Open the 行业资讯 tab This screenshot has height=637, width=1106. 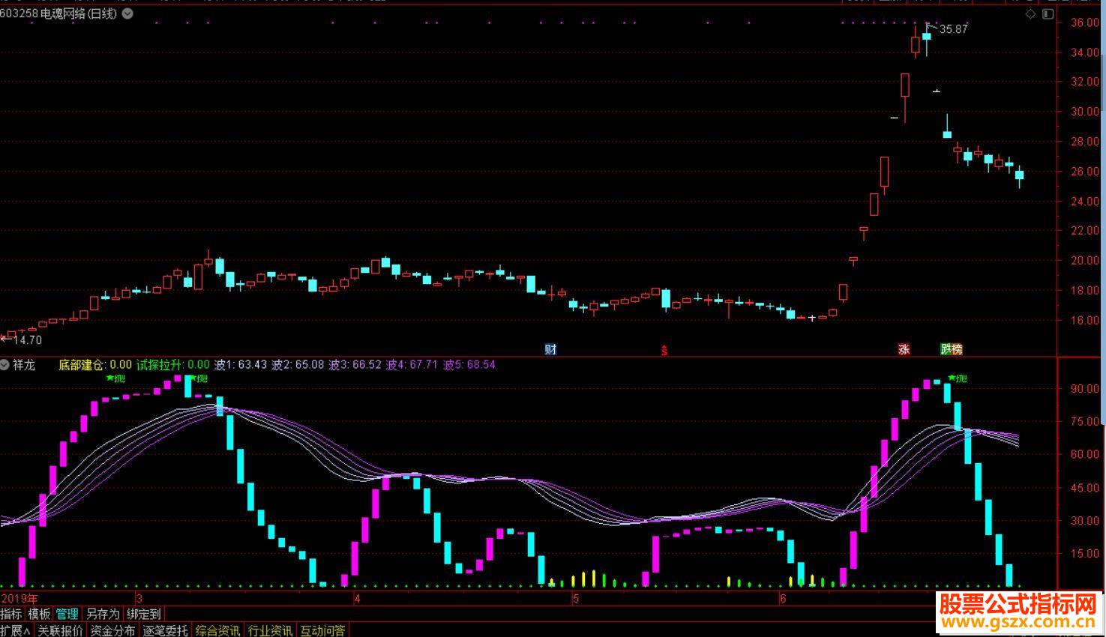[271, 630]
